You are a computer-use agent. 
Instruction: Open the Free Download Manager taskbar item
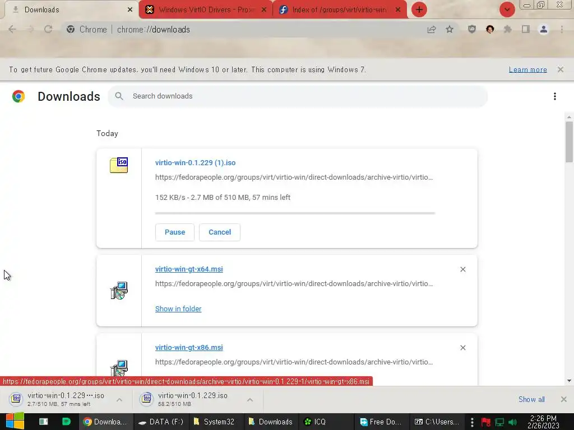[381, 422]
